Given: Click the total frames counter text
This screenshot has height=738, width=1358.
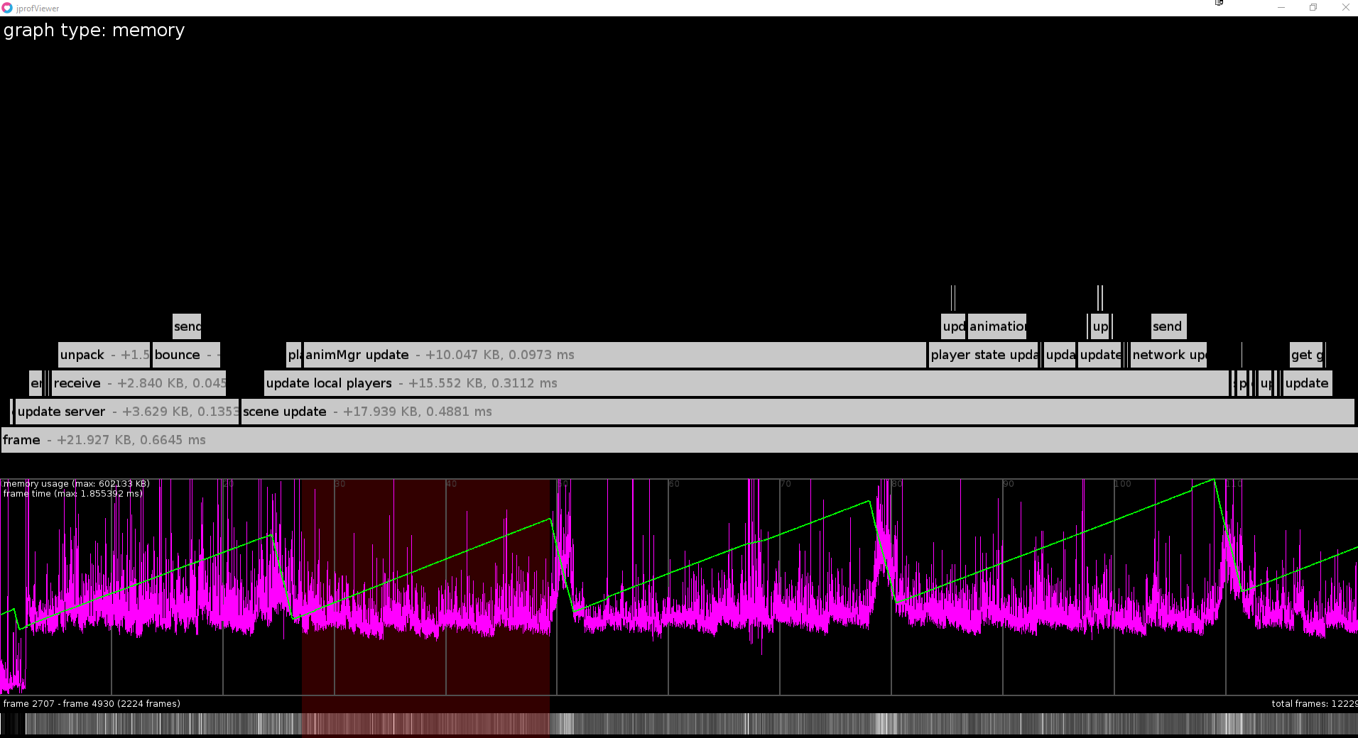Looking at the screenshot, I should click(x=1314, y=704).
